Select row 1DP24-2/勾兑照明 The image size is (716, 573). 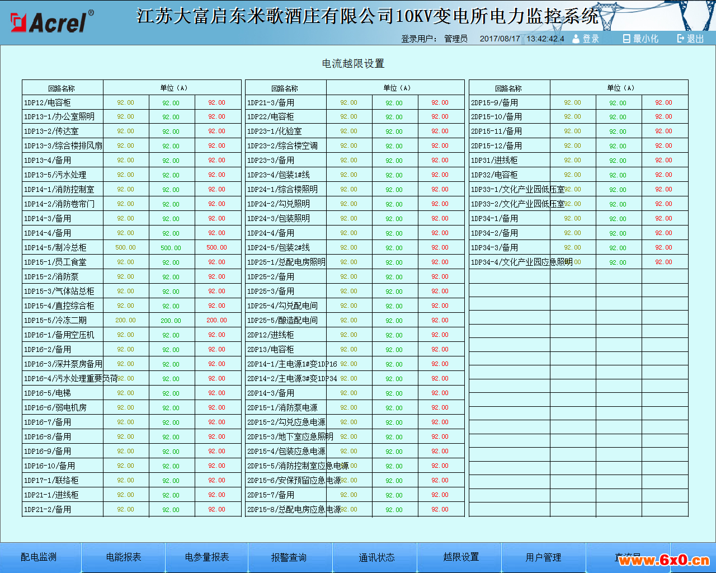tap(355, 204)
